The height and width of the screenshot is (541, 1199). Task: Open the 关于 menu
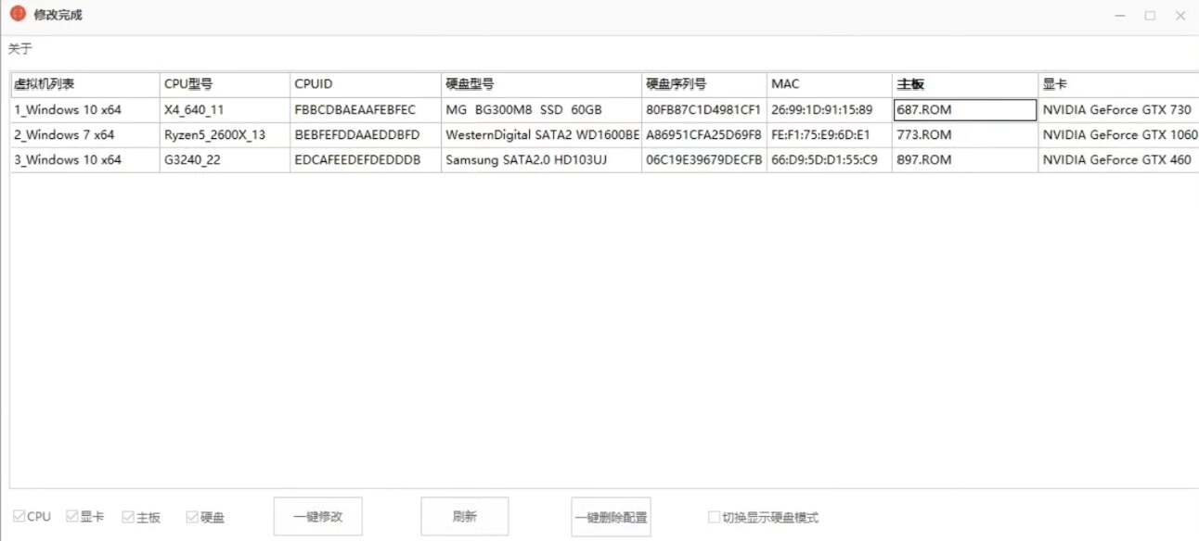click(x=20, y=49)
